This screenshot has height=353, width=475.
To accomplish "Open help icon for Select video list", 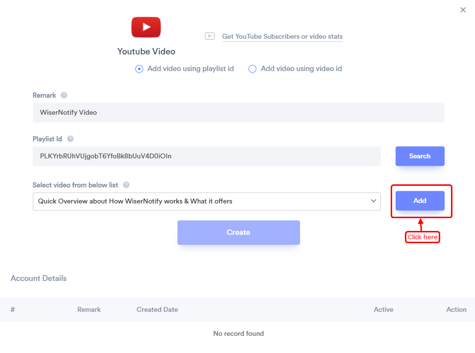I will point(126,185).
